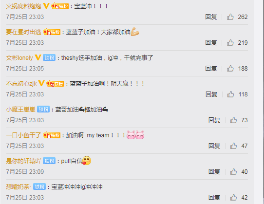Click 回复 on 想喔奶茶's comment

point(214,198)
